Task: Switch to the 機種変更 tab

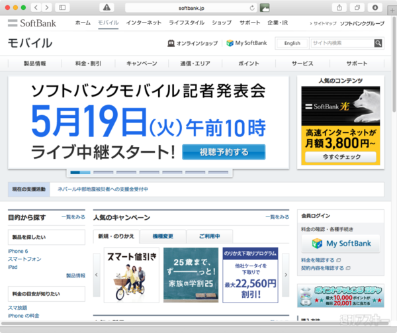Action: (x=163, y=236)
